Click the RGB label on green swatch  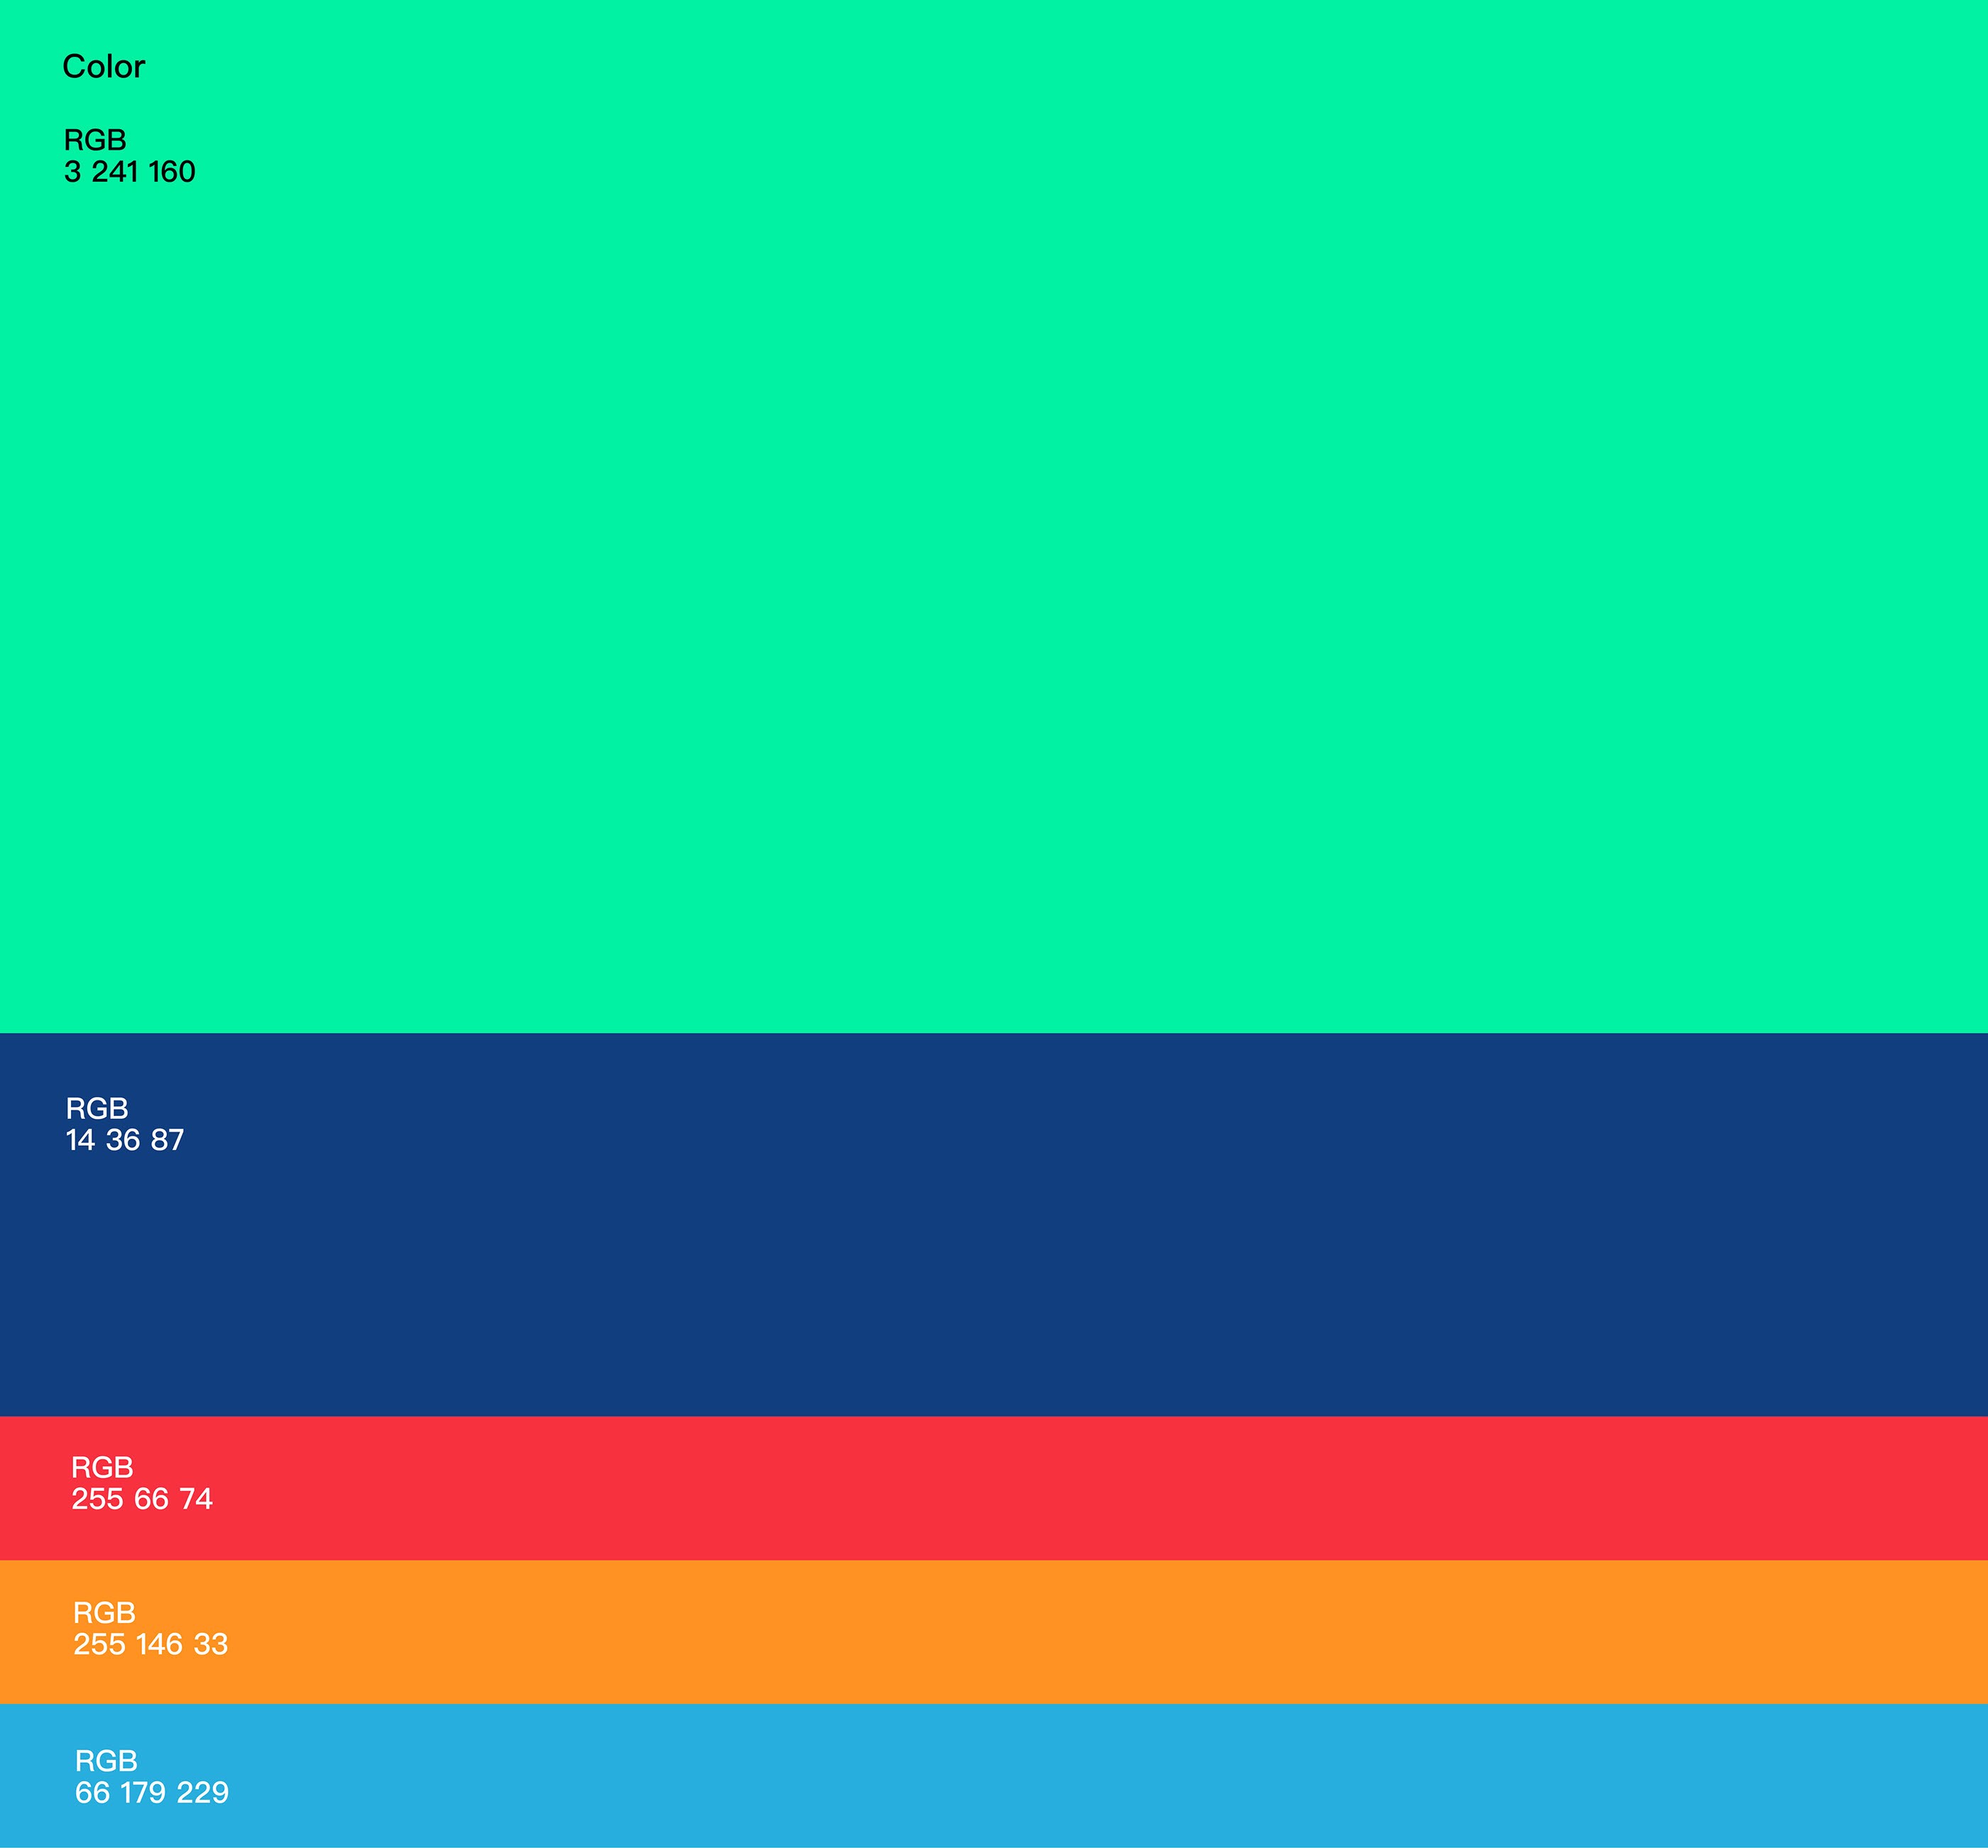tap(95, 140)
